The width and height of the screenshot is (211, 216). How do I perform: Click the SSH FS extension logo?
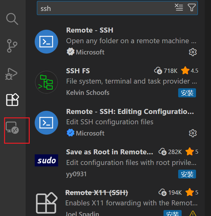point(46,82)
